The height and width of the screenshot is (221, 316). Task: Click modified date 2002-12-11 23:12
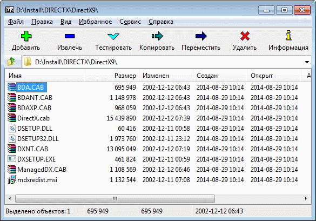[x=166, y=139]
